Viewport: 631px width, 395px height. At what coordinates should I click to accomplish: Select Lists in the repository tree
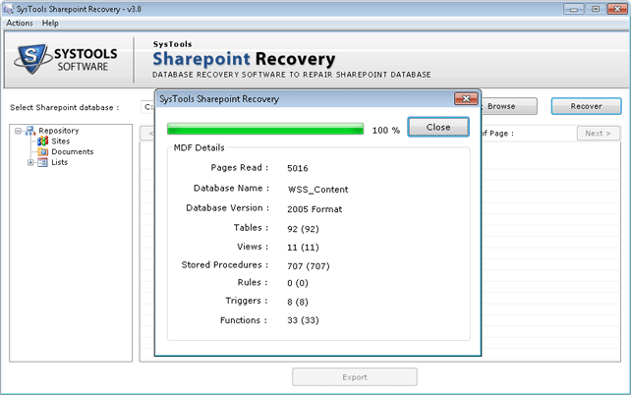pyautogui.click(x=60, y=162)
